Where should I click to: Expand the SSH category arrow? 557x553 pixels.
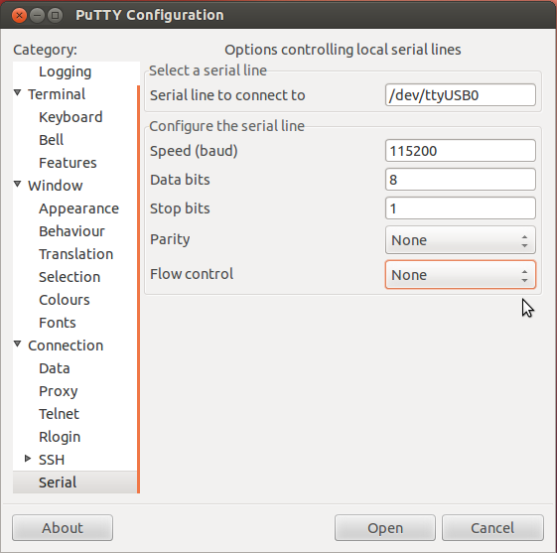(28, 459)
